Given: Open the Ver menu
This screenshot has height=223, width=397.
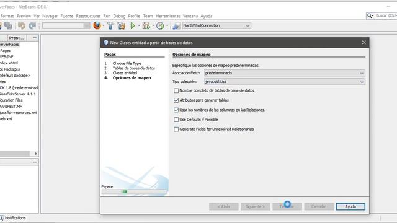Looking at the screenshot, I should point(37,16).
